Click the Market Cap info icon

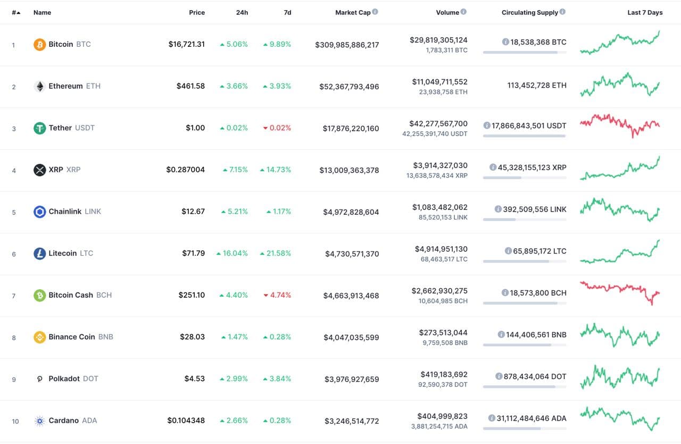pos(375,12)
